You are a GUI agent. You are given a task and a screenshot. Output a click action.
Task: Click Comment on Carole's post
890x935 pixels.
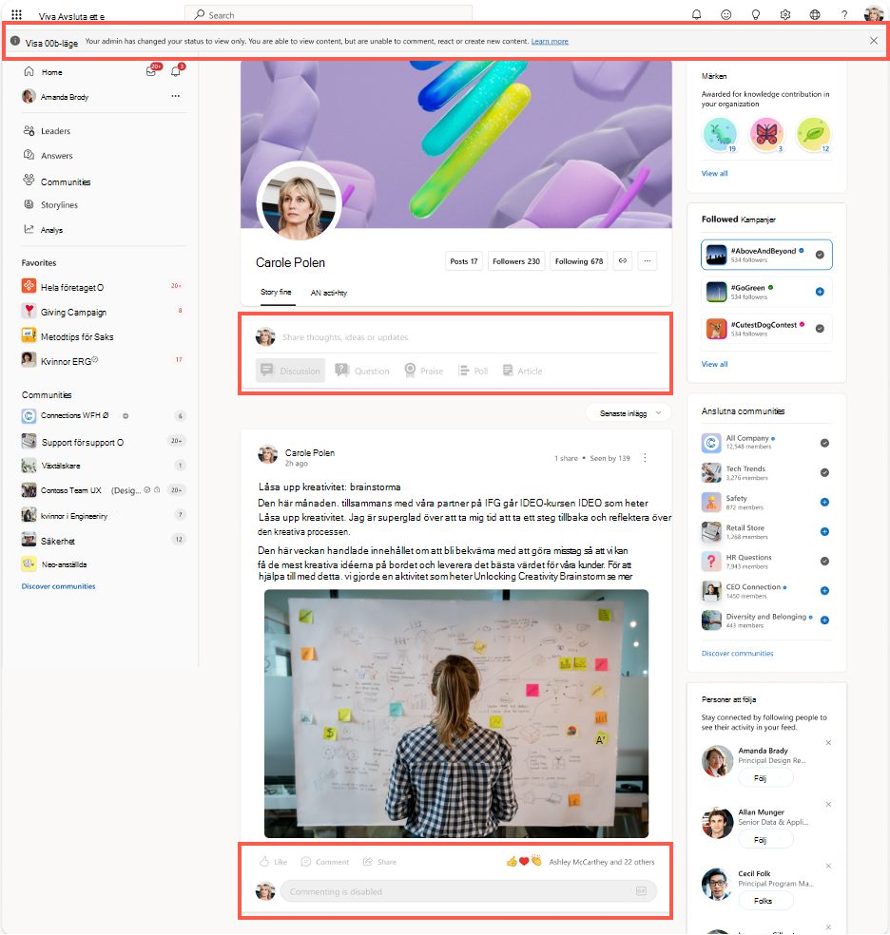point(325,862)
